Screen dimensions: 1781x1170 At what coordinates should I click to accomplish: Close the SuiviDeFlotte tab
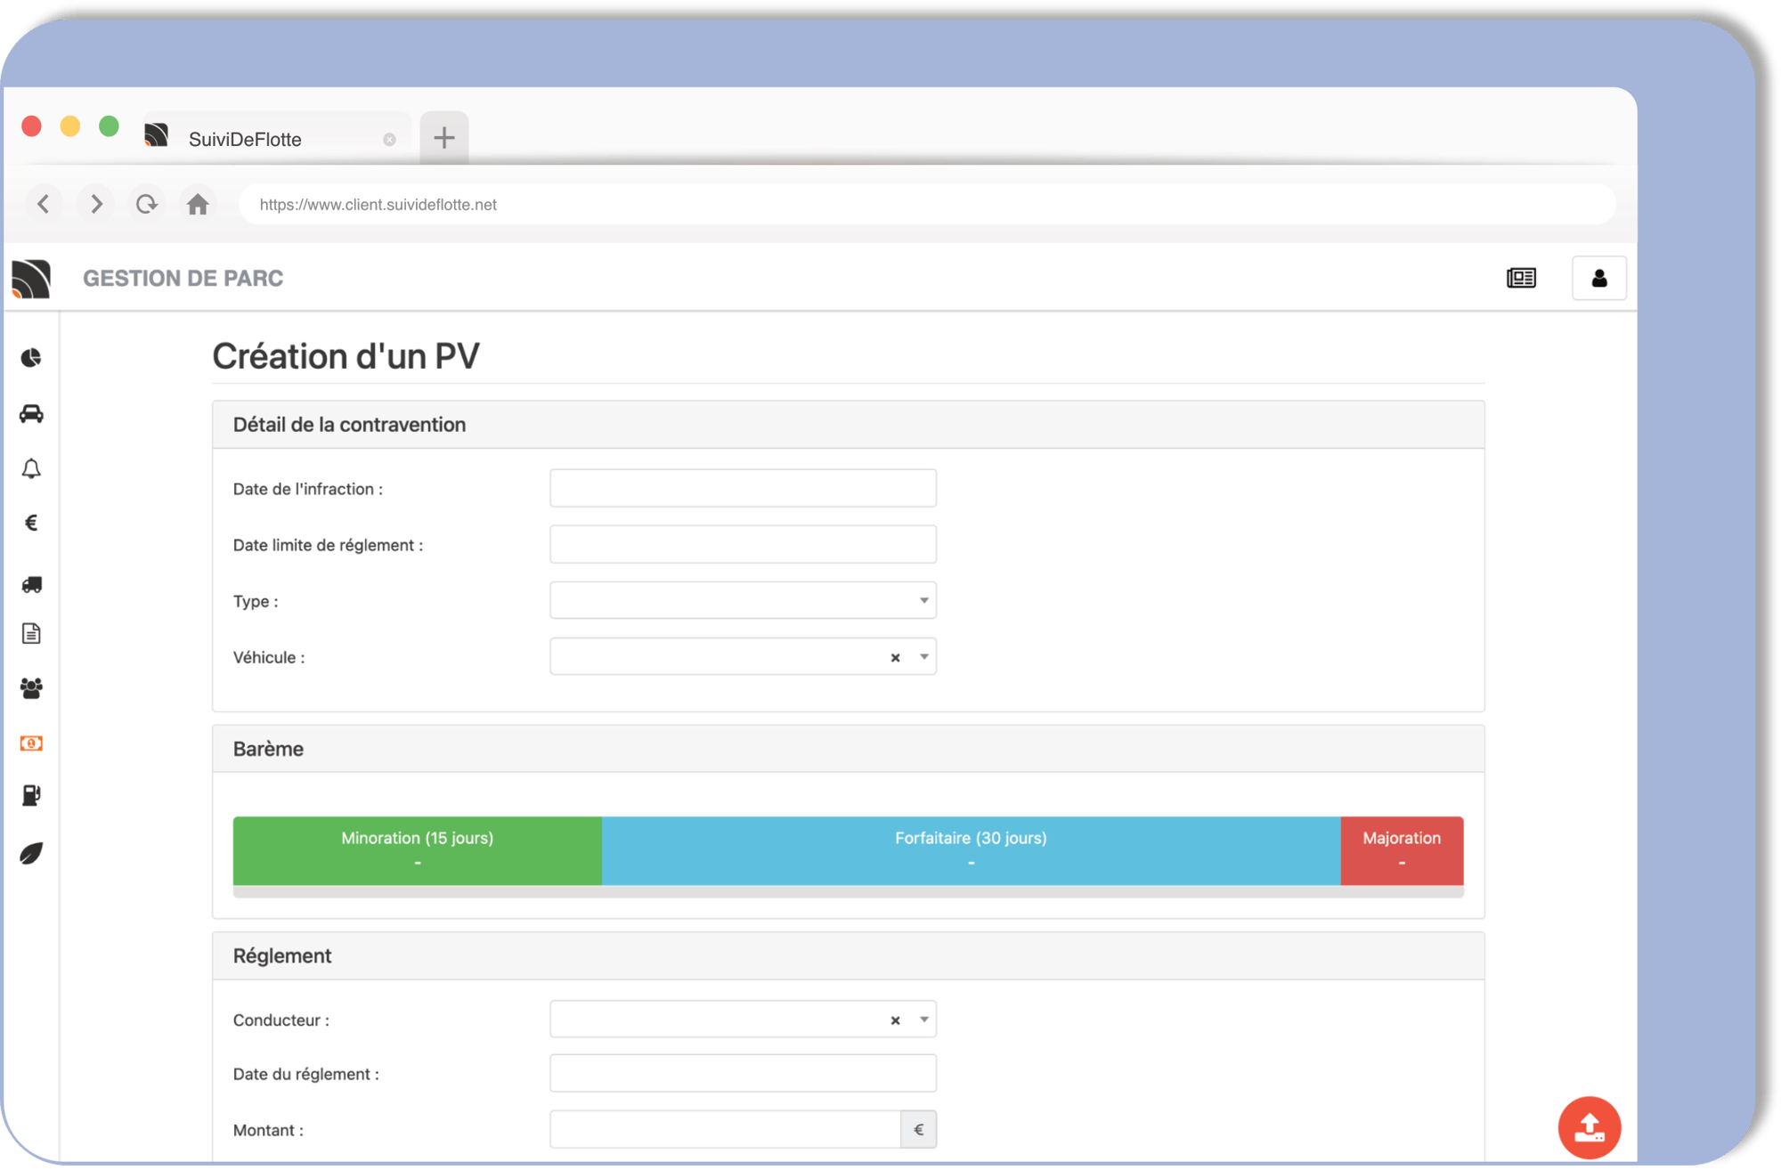click(389, 140)
